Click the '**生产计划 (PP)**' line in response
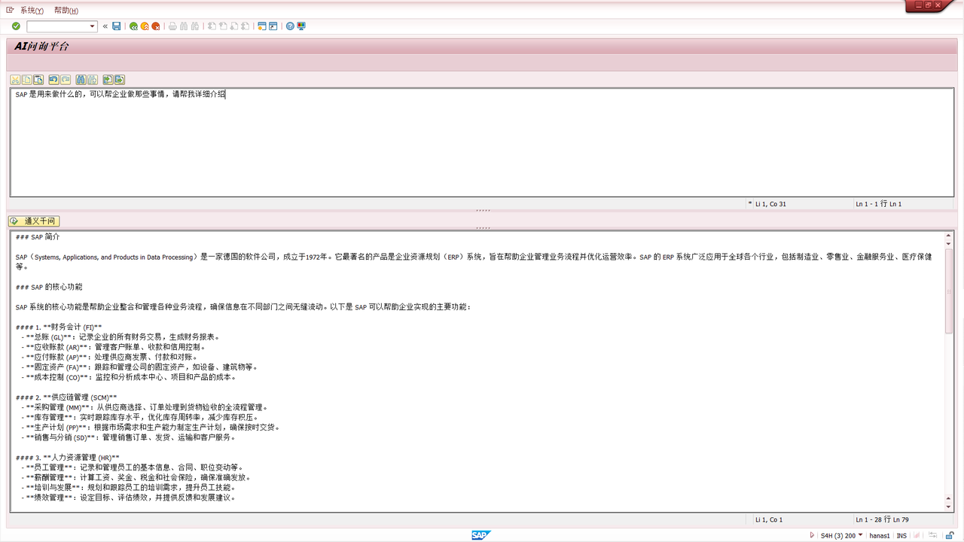Image resolution: width=964 pixels, height=542 pixels. (x=151, y=427)
